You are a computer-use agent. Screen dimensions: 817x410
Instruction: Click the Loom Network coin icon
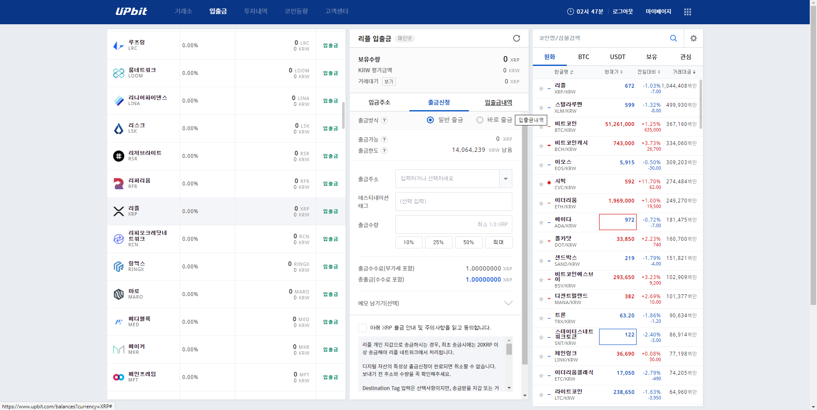click(119, 73)
